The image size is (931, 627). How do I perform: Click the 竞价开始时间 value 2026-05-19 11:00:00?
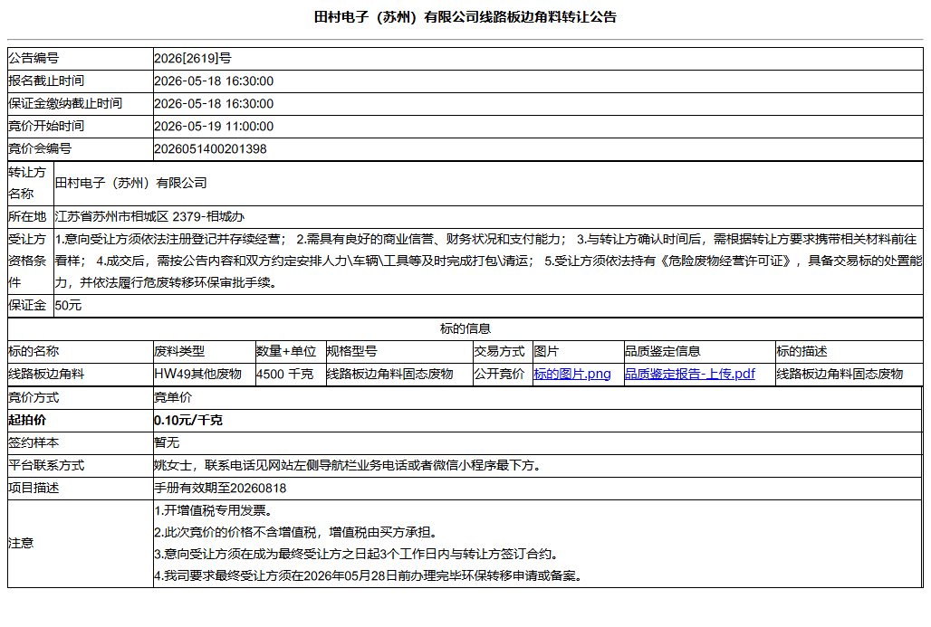[214, 127]
